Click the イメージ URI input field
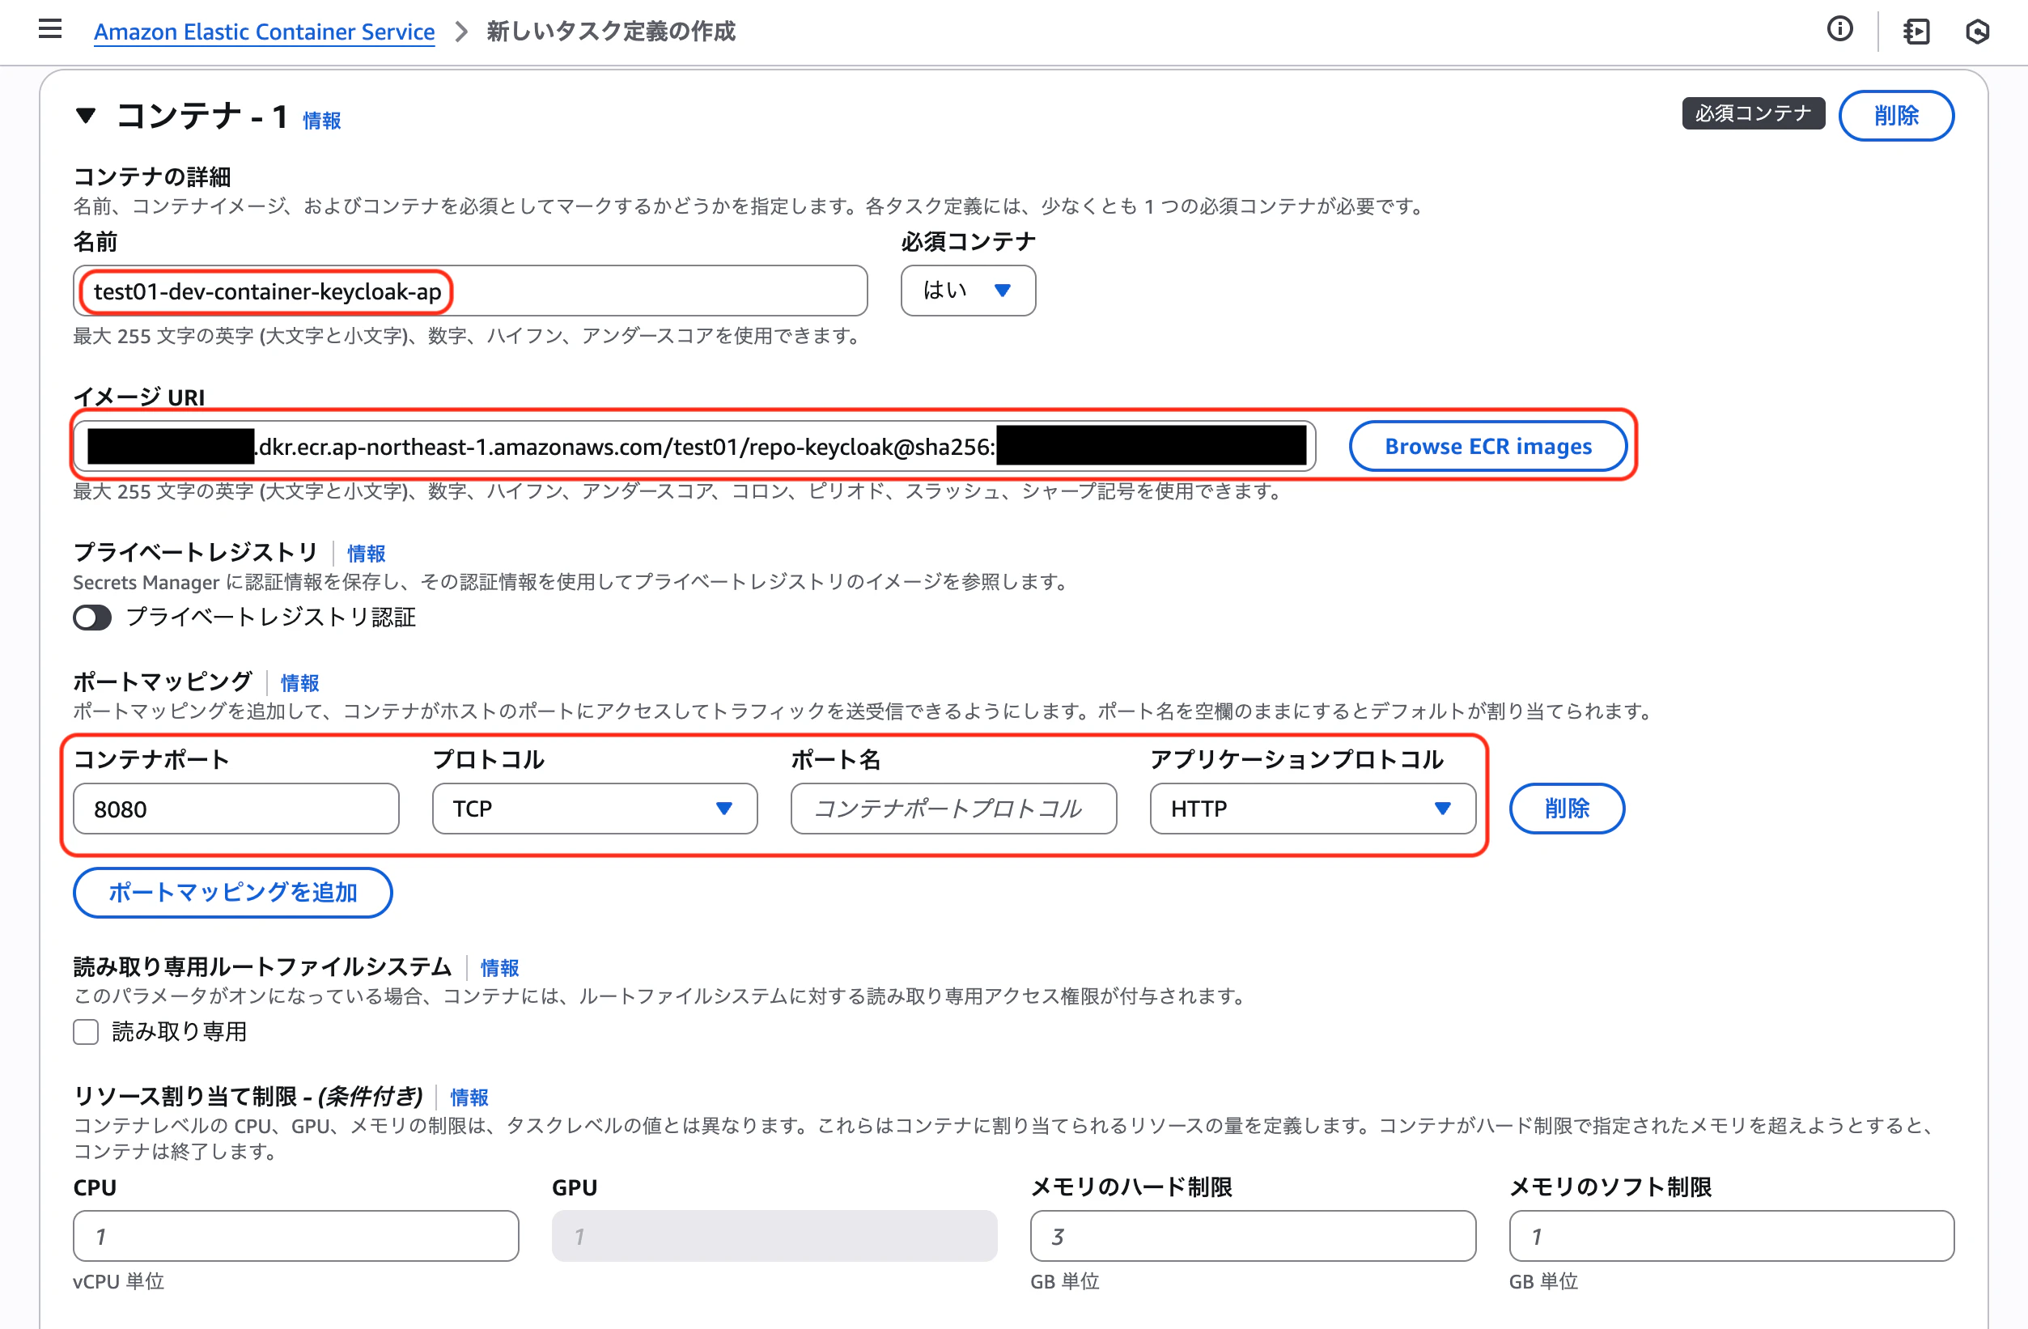 (694, 446)
